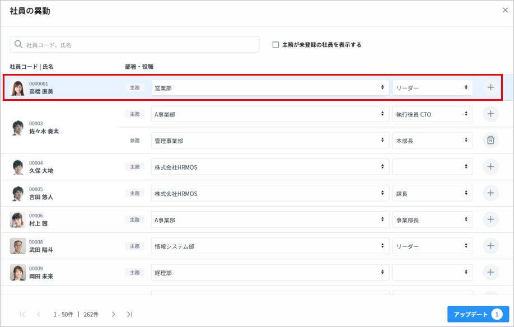Open the 営業部 department dropdown
Image resolution: width=514 pixels, height=327 pixels.
coord(270,88)
